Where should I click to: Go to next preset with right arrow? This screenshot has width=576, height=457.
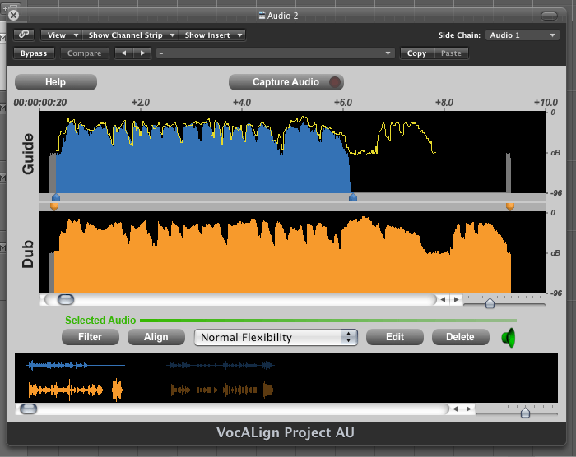[142, 53]
